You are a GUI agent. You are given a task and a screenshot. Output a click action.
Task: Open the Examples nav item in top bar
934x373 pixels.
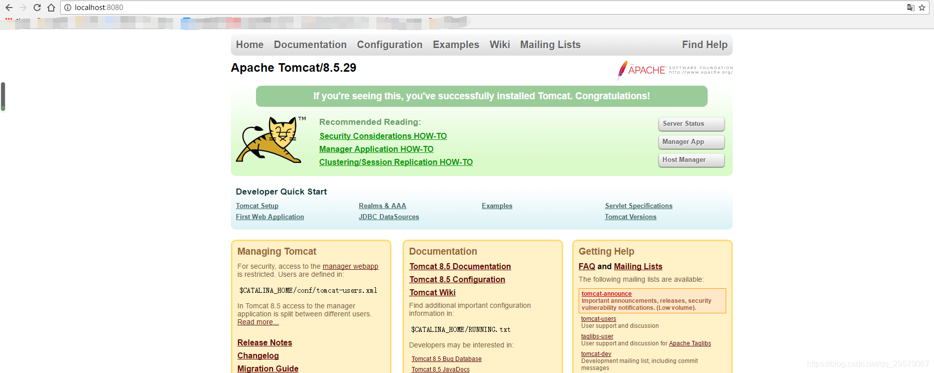coord(456,45)
